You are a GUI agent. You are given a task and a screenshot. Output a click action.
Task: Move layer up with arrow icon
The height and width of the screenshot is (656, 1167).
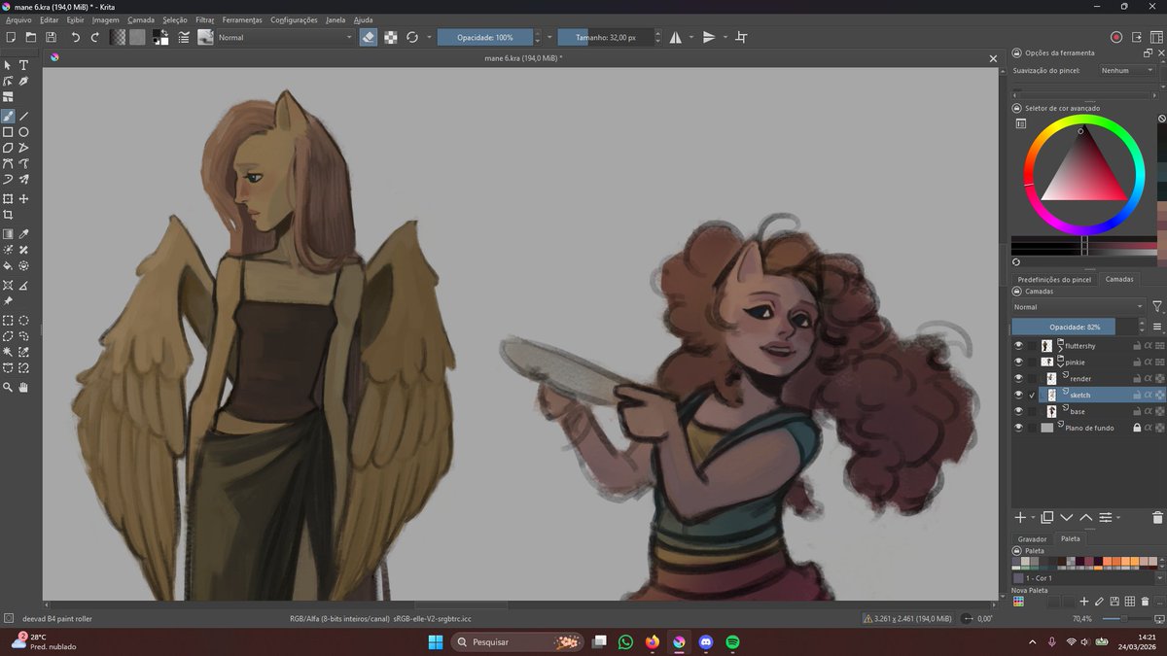[1085, 518]
